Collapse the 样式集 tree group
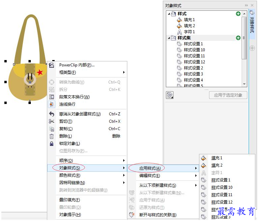 tap(169, 38)
